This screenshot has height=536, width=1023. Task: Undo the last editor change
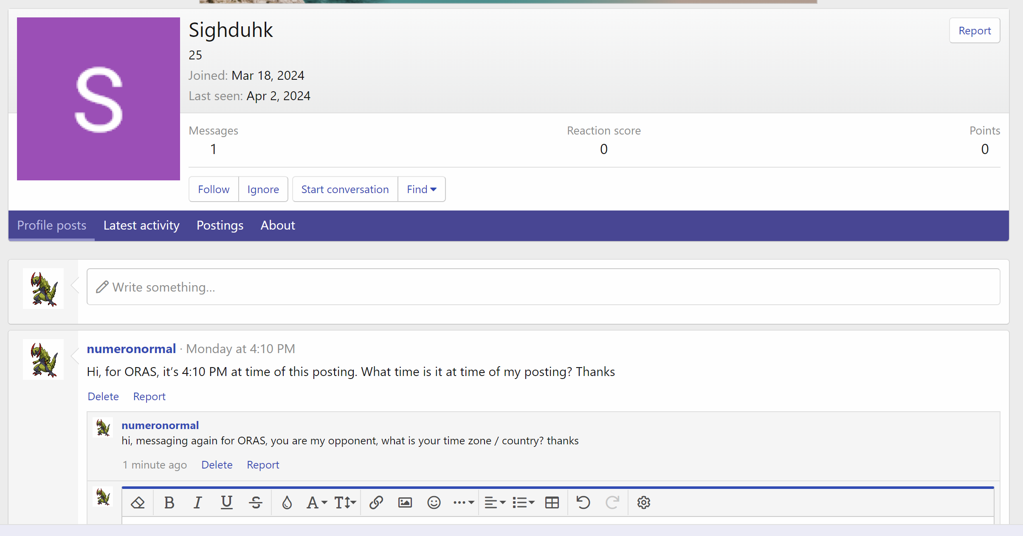coord(583,502)
